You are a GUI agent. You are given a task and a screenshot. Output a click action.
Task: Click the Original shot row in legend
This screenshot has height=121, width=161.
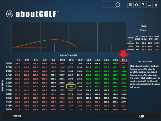click(x=143, y=43)
